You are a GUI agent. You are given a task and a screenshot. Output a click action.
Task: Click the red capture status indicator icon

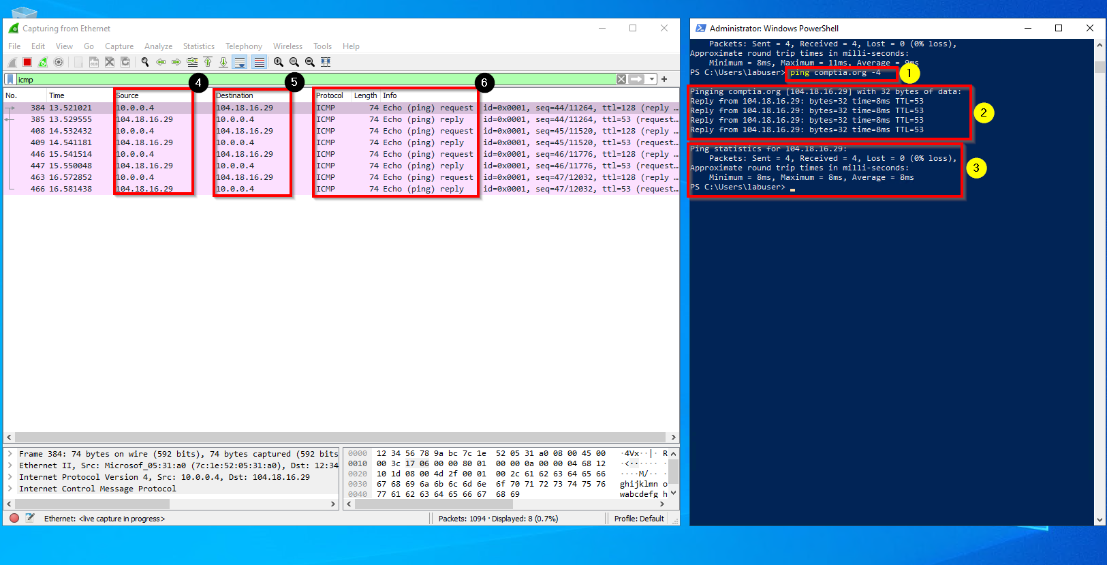click(14, 518)
